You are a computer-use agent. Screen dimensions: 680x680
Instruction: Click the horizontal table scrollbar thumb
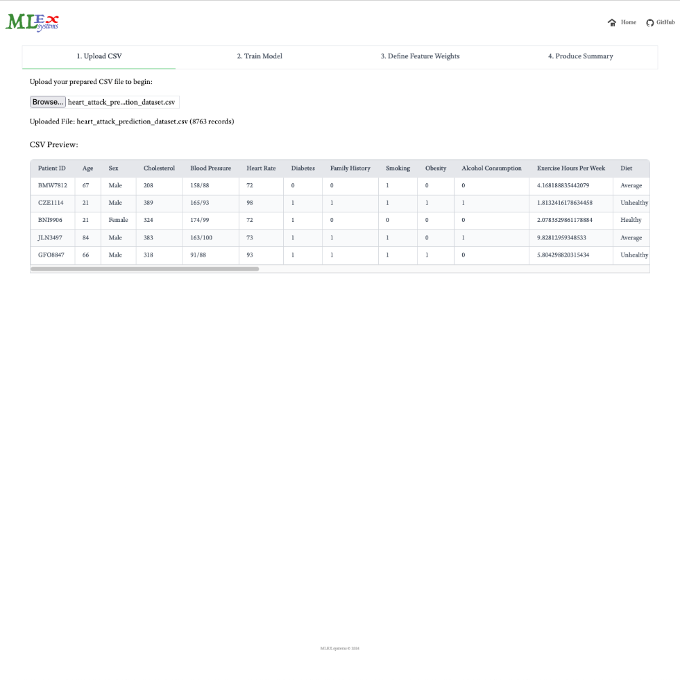point(144,269)
